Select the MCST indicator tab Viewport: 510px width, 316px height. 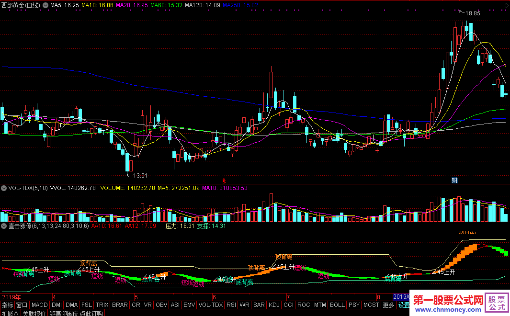pos(372,305)
